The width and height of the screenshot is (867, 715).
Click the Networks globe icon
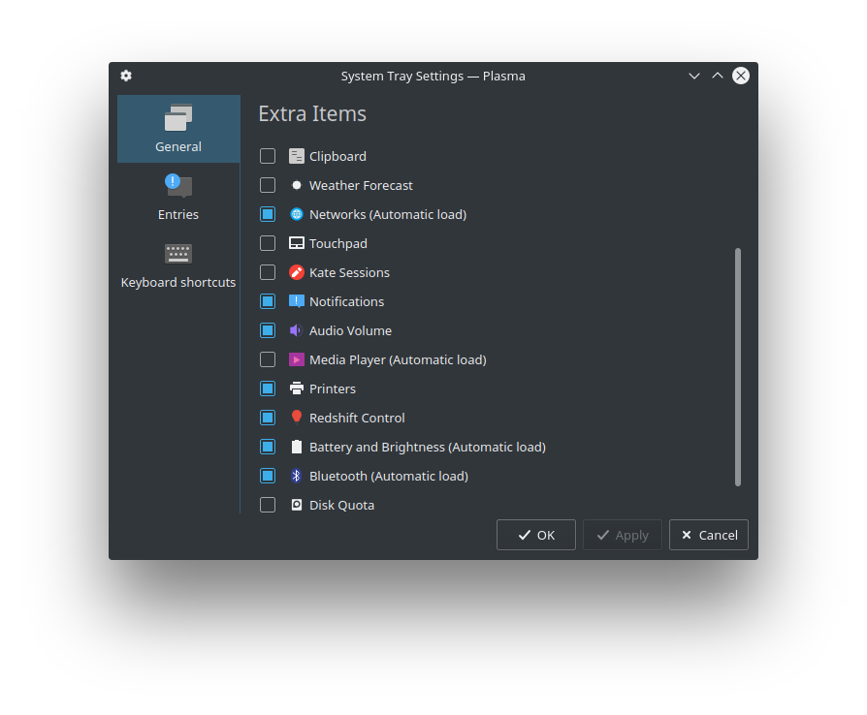click(297, 214)
